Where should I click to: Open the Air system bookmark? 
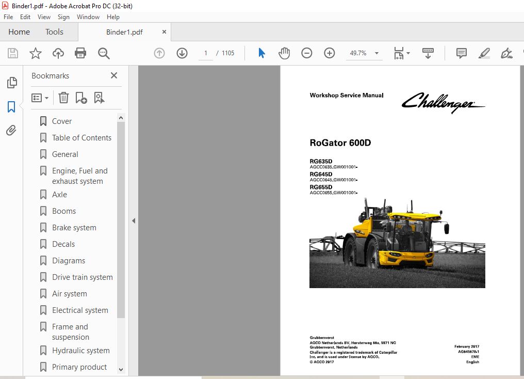tap(69, 294)
